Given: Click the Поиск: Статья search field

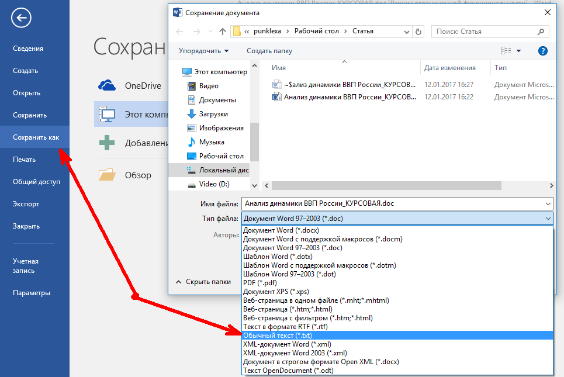Looking at the screenshot, I should click(491, 31).
